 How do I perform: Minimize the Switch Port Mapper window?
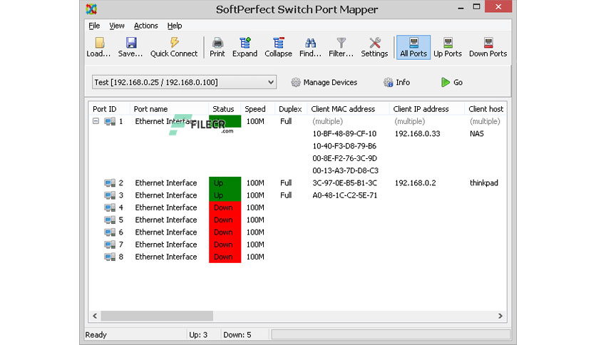point(461,7)
